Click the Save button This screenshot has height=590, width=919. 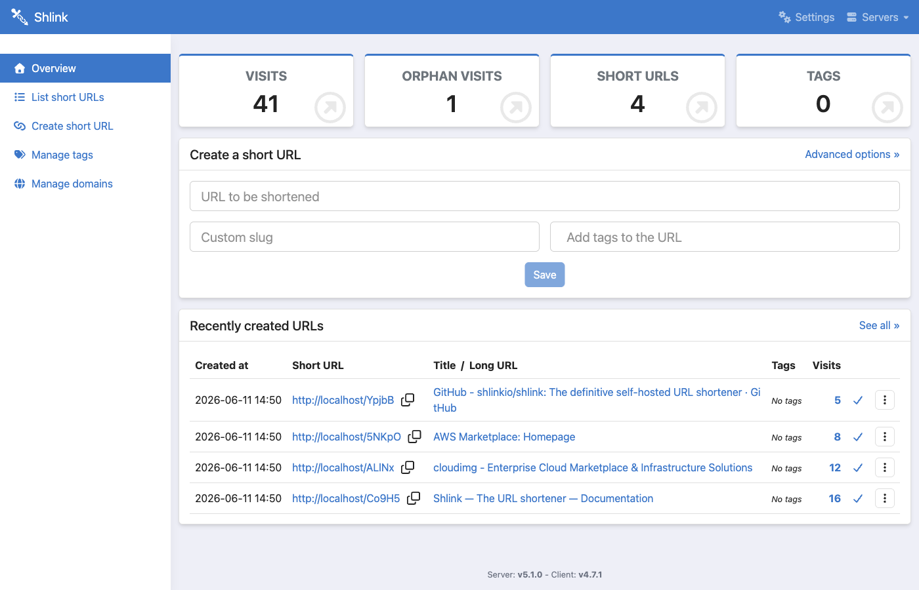(545, 275)
